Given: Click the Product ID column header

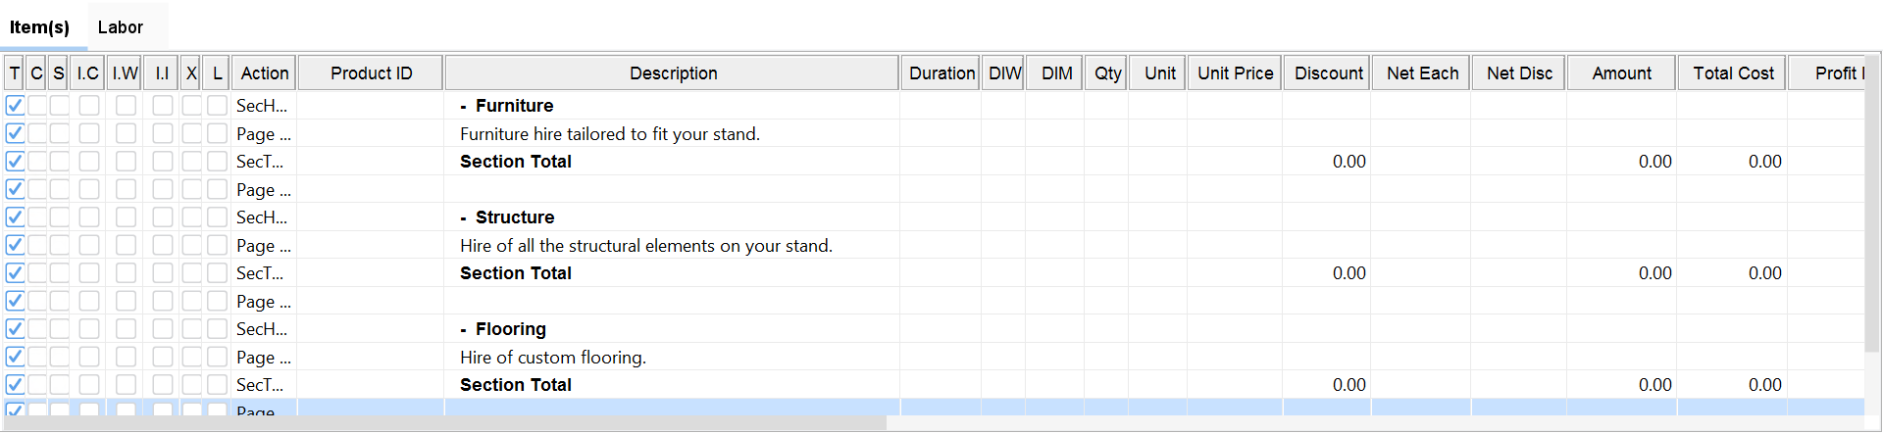Looking at the screenshot, I should pyautogui.click(x=371, y=73).
